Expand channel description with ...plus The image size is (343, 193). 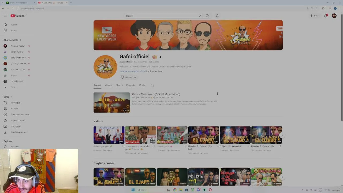(189, 66)
